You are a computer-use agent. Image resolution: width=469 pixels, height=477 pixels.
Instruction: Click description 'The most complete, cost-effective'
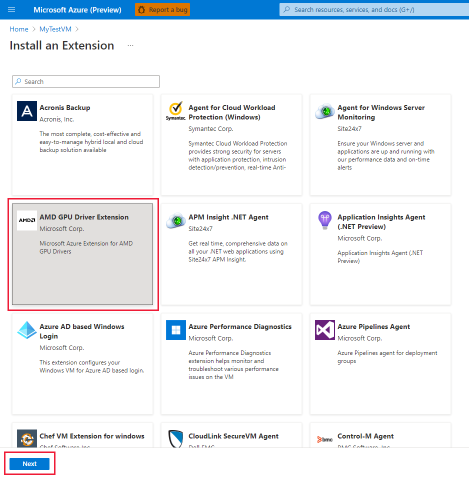click(x=91, y=142)
